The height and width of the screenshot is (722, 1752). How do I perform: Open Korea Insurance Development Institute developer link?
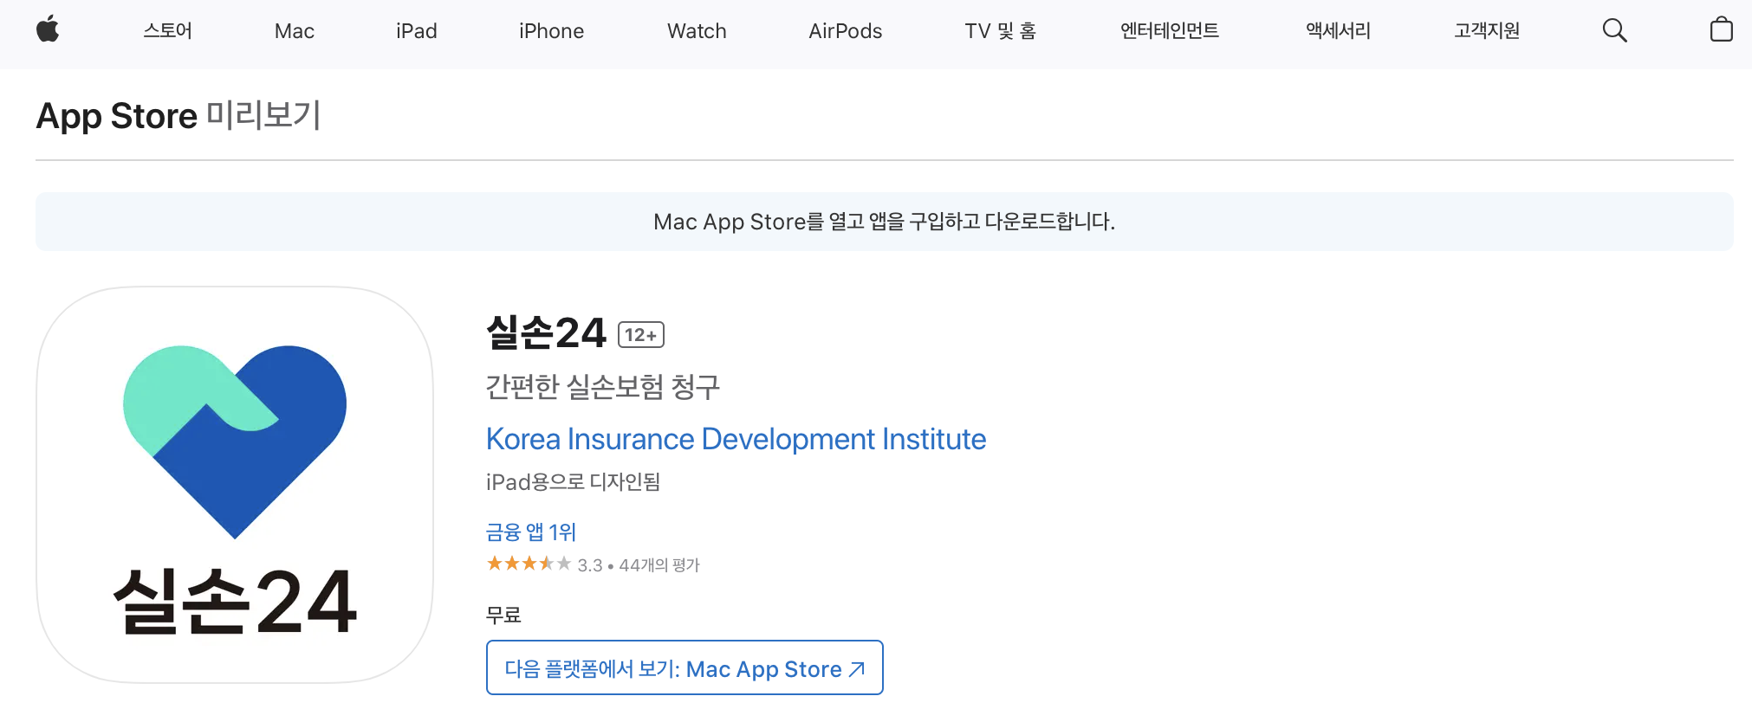pyautogui.click(x=736, y=439)
